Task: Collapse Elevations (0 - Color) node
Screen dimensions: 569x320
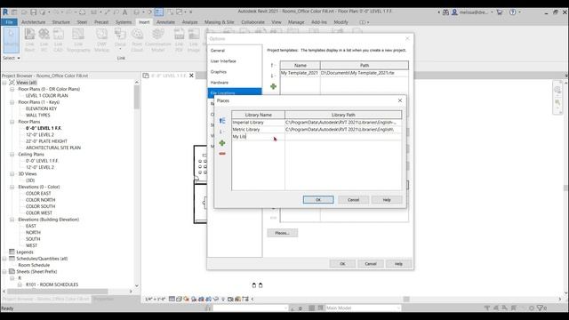Action: click(x=12, y=188)
